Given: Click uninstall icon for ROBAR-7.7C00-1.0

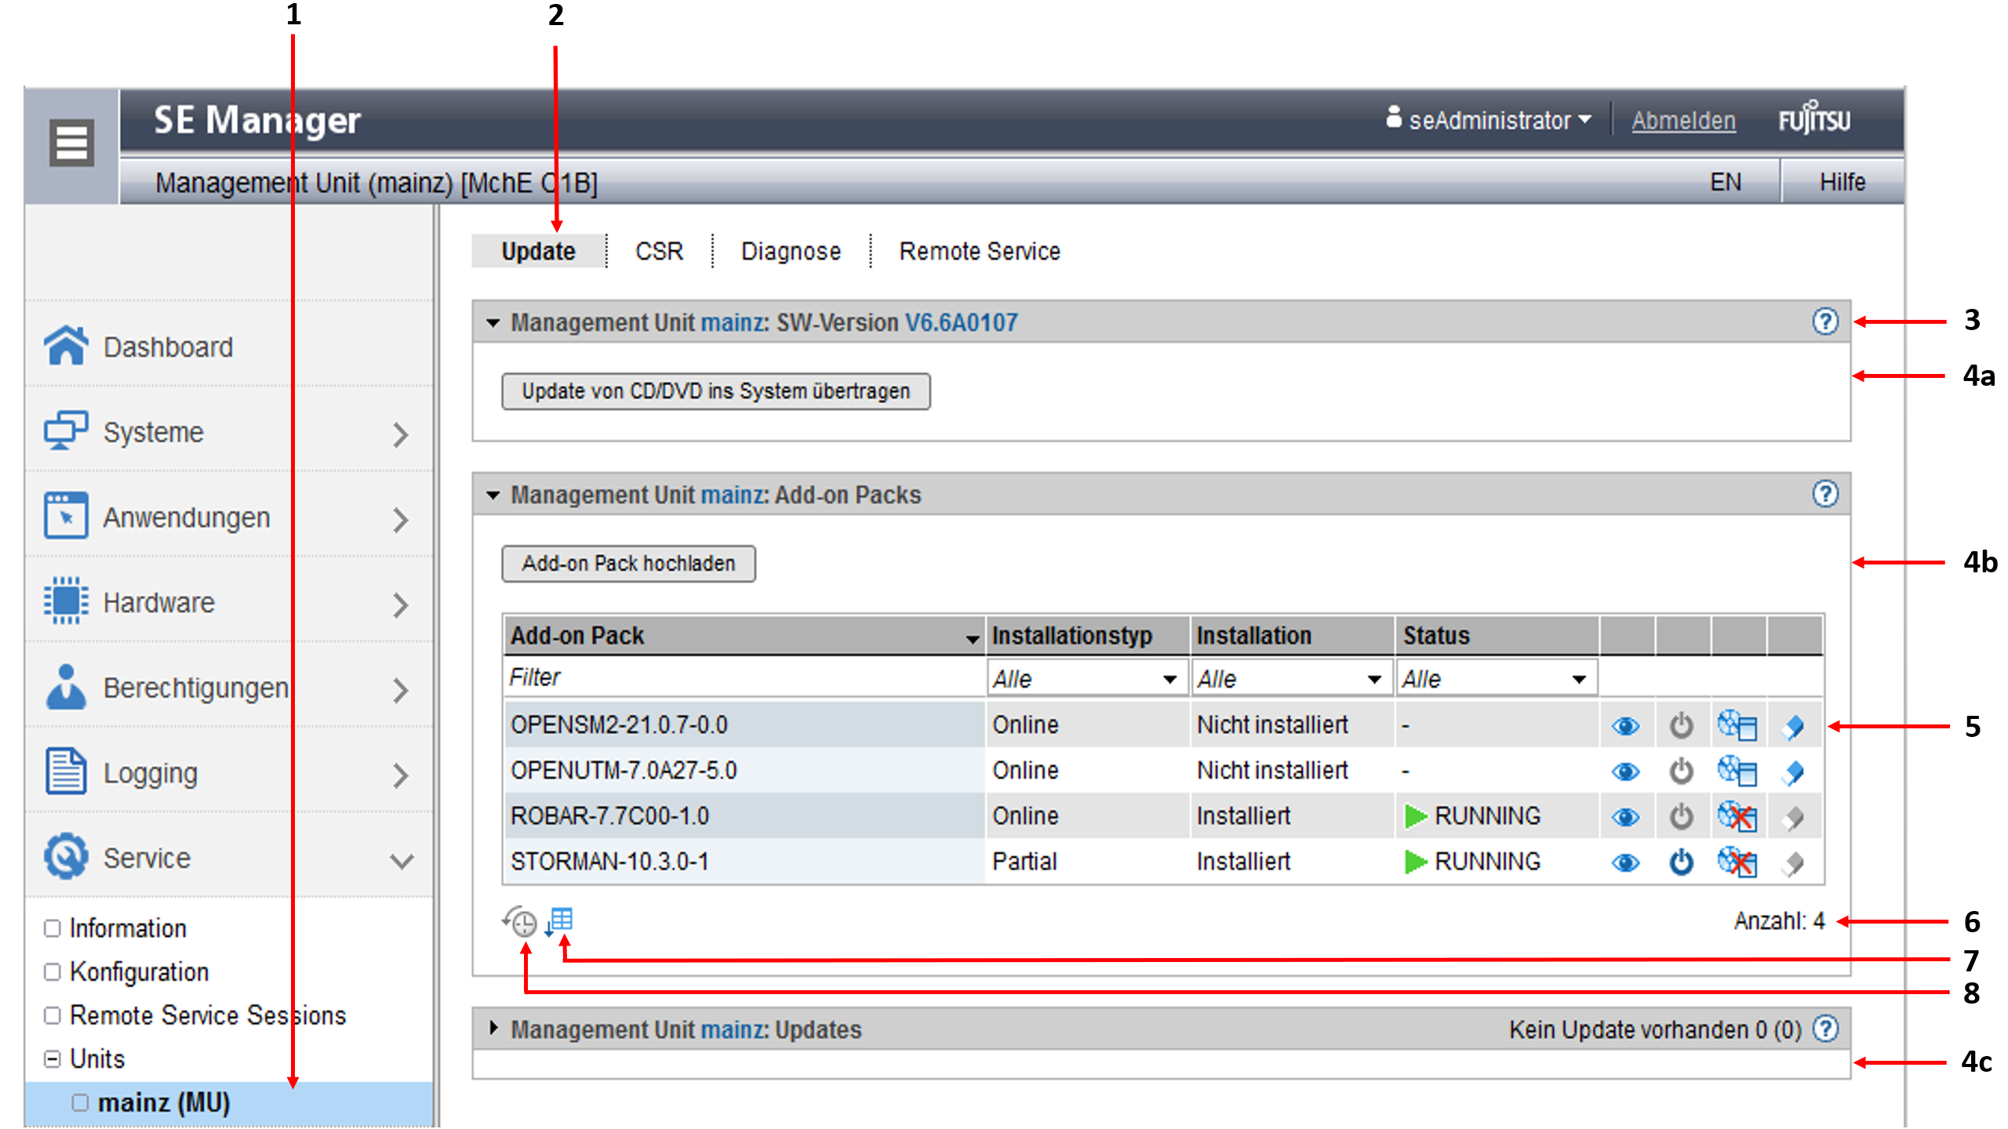Looking at the screenshot, I should (x=1737, y=817).
